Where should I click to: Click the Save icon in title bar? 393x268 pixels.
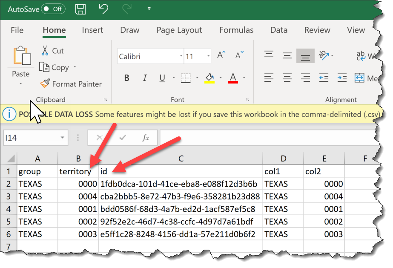pos(80,9)
